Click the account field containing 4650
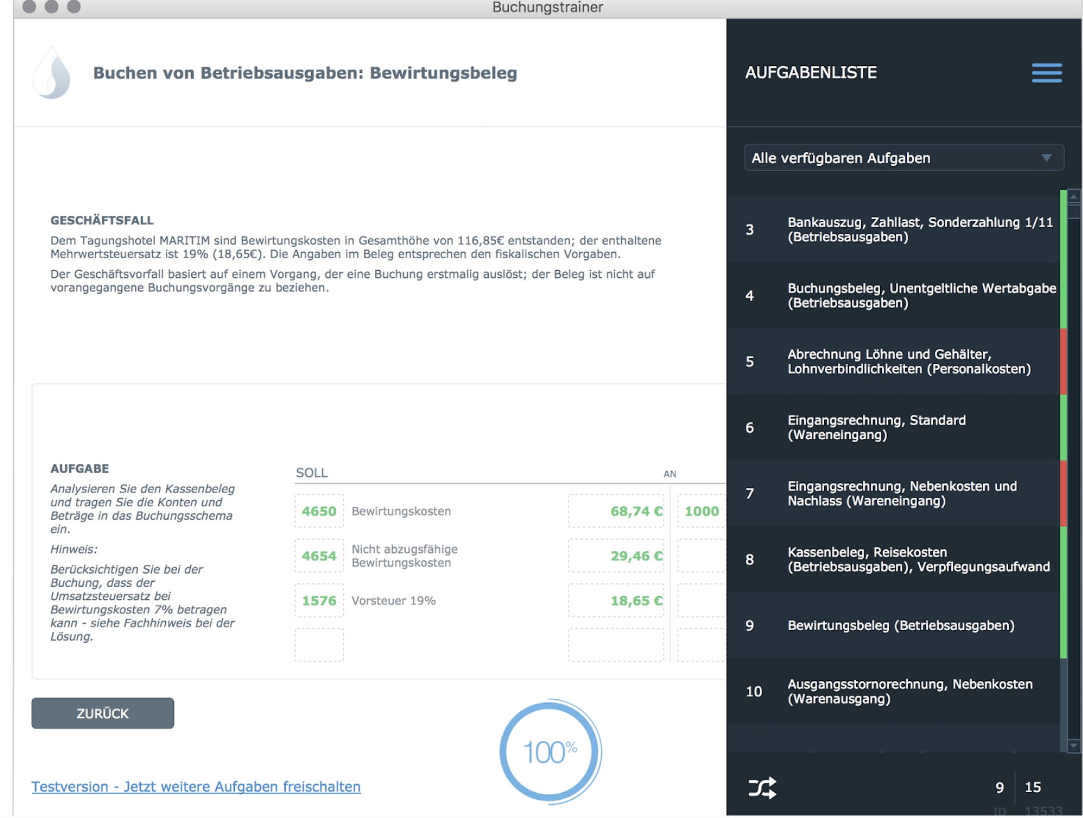The height and width of the screenshot is (818, 1083). [x=319, y=511]
